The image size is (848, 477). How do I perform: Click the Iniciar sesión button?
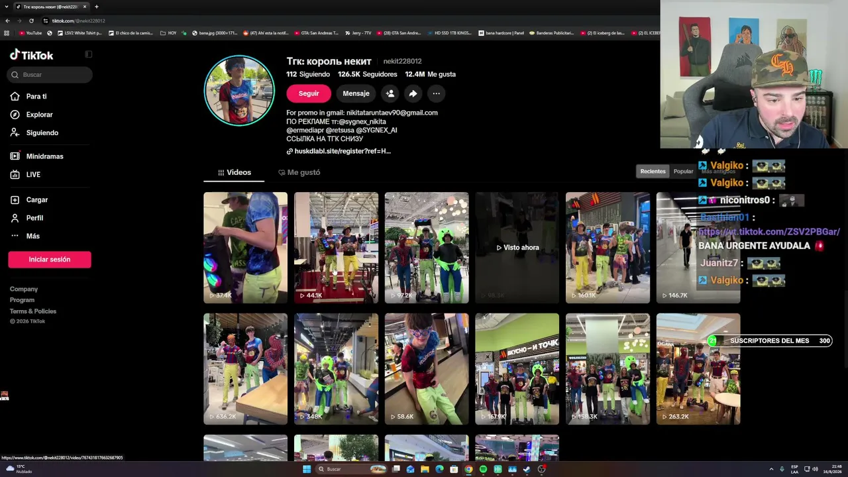click(x=50, y=260)
